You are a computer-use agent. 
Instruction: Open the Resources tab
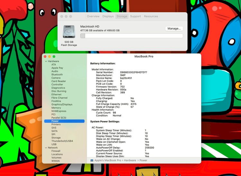[151, 16]
